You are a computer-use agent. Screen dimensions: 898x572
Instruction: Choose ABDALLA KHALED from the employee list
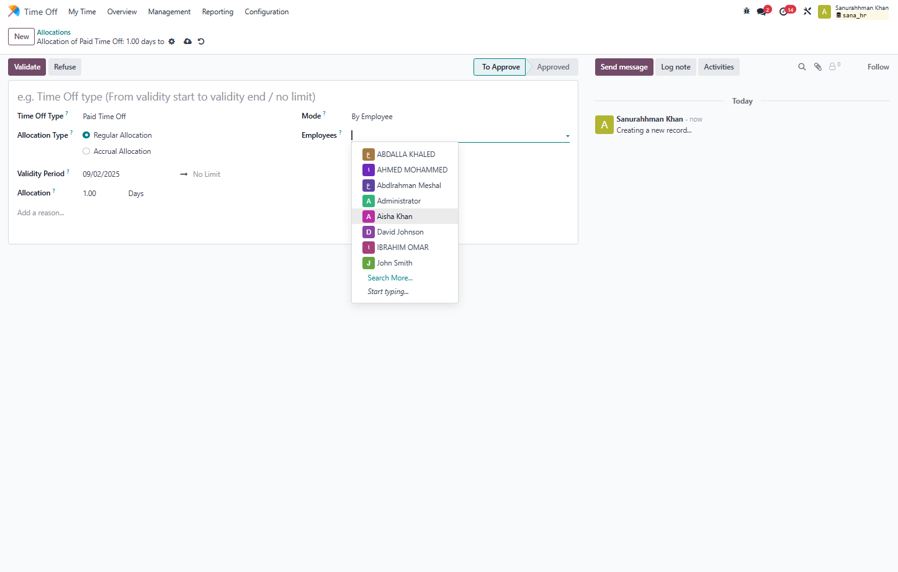click(x=405, y=154)
